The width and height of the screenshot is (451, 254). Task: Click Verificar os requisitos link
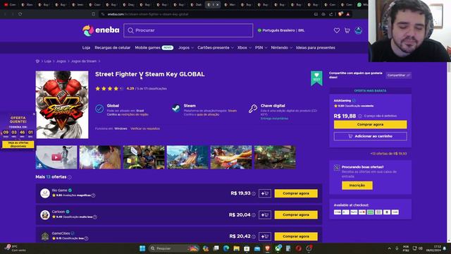point(145,128)
